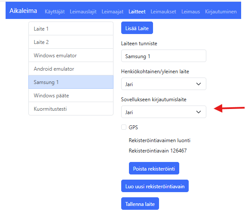Click the Poista rekisteröinti button
The height and width of the screenshot is (224, 245).
[154, 168]
